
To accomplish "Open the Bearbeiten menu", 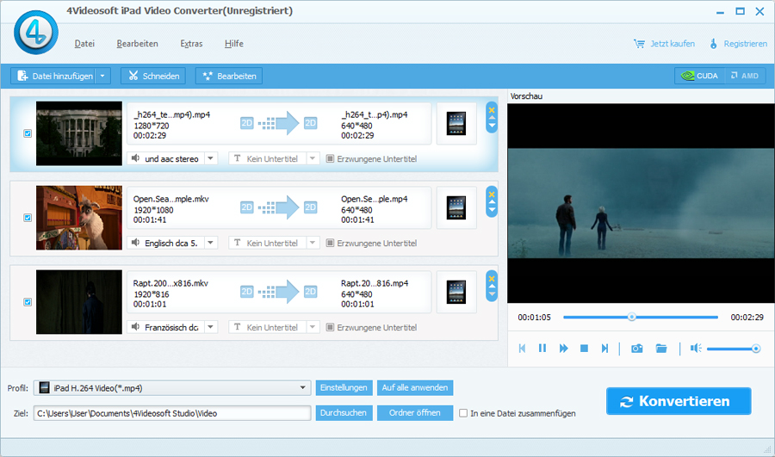I will [137, 44].
